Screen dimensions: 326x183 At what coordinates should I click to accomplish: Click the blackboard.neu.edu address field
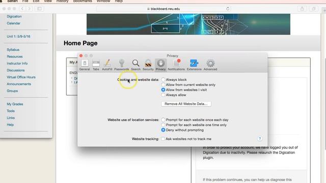164,9
